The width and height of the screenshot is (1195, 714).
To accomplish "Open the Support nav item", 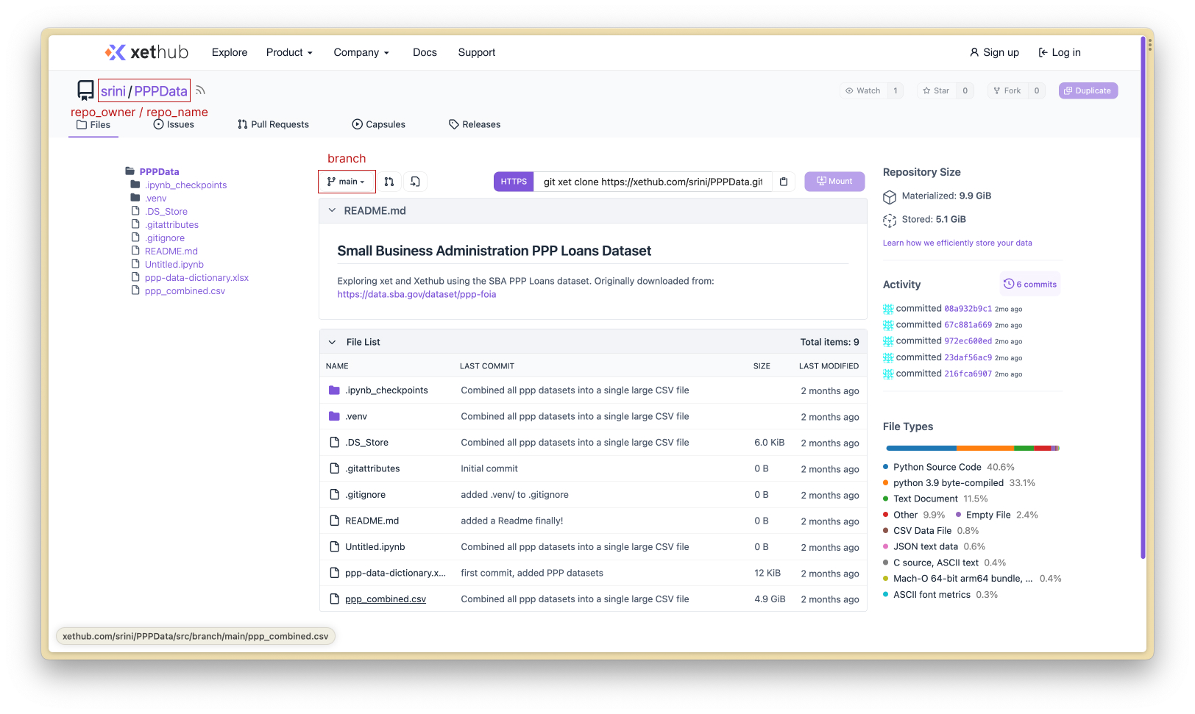I will point(477,52).
